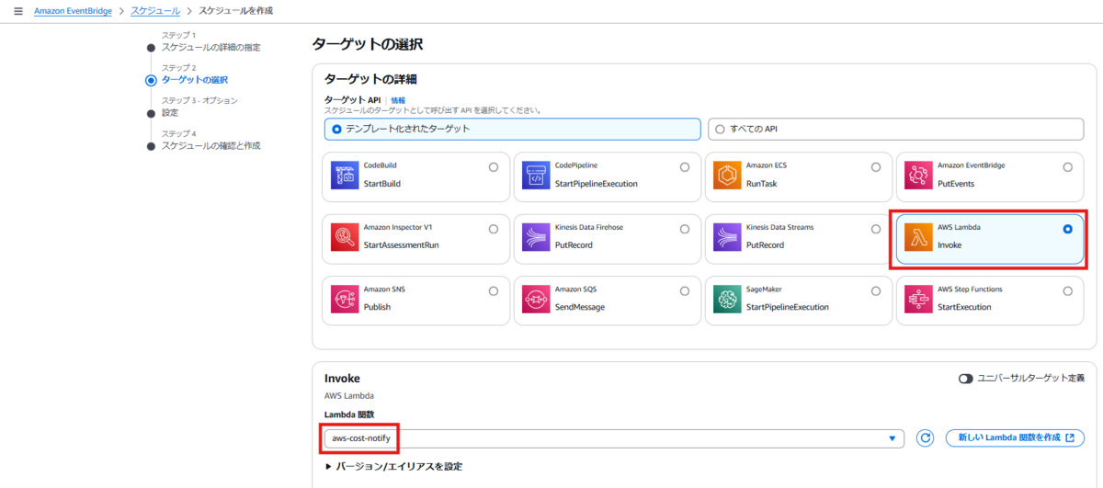Click the Amazon SNS icon

coord(346,299)
